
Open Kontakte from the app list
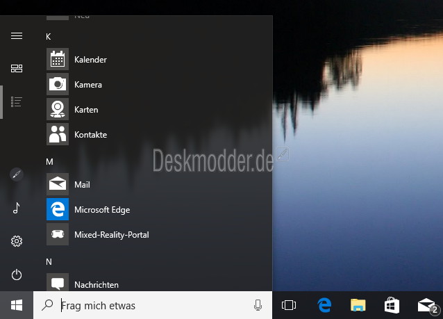tap(90, 135)
